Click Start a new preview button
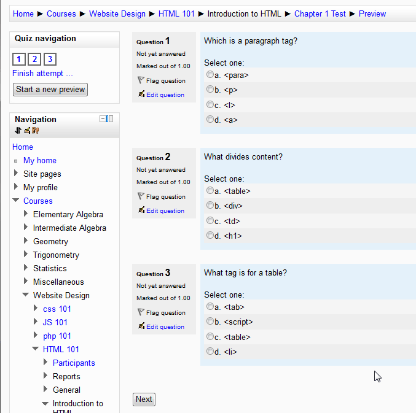Viewport: 416px width, 413px height. pos(50,90)
